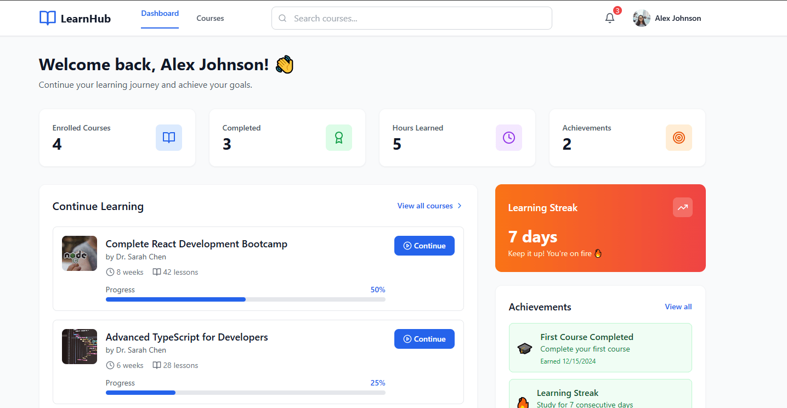Click the Hours Learned clock icon
This screenshot has width=787, height=408.
pyautogui.click(x=508, y=138)
